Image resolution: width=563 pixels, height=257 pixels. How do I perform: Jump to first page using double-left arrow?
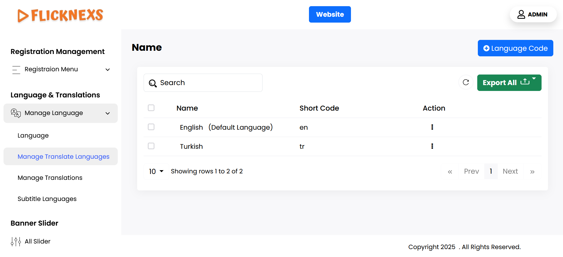[450, 172]
